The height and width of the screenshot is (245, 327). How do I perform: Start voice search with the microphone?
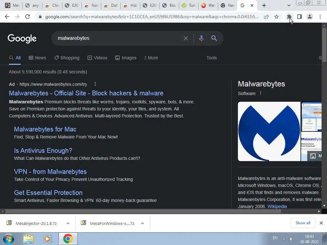pyautogui.click(x=201, y=38)
